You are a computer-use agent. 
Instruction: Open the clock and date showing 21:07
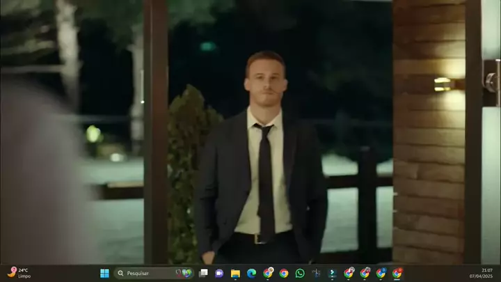tap(486, 273)
